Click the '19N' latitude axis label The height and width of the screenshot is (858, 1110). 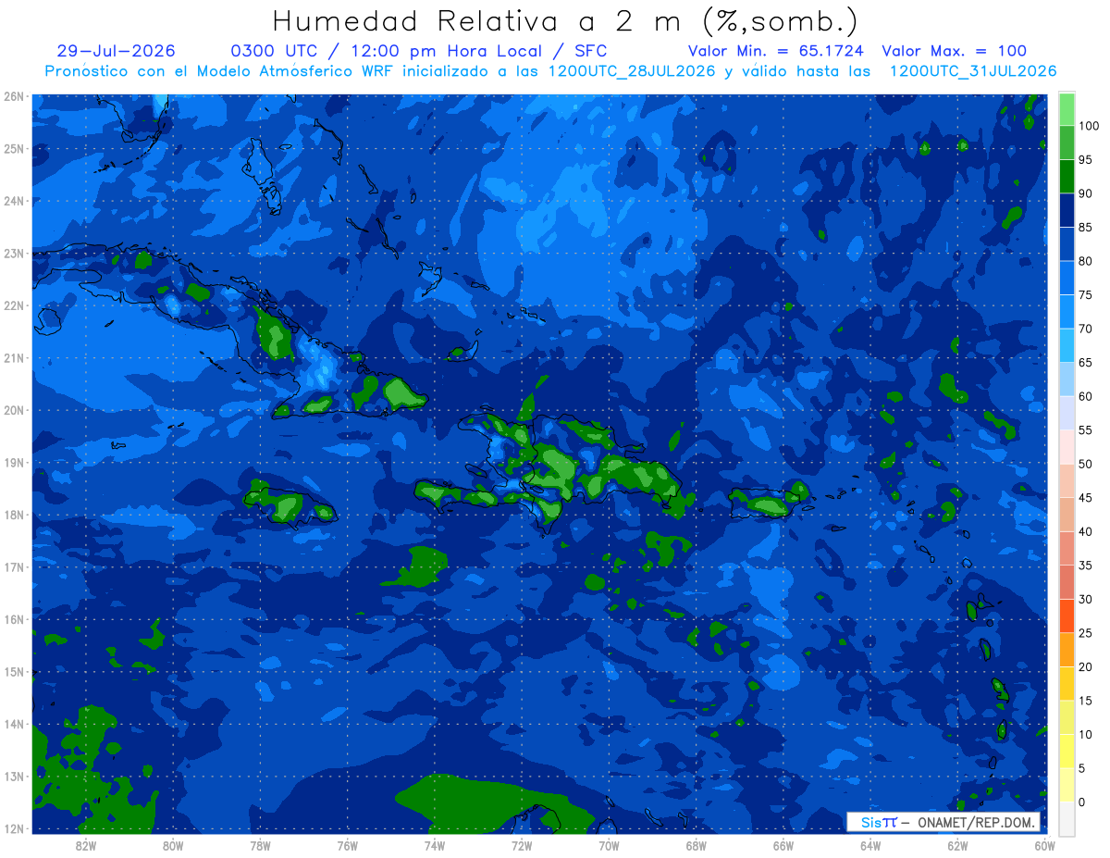(x=14, y=462)
